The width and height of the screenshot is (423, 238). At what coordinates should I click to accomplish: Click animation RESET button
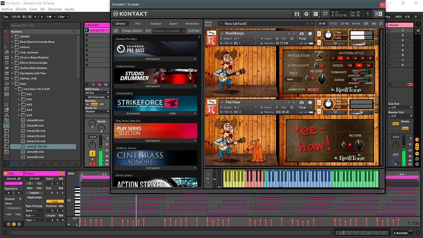click(313, 90)
